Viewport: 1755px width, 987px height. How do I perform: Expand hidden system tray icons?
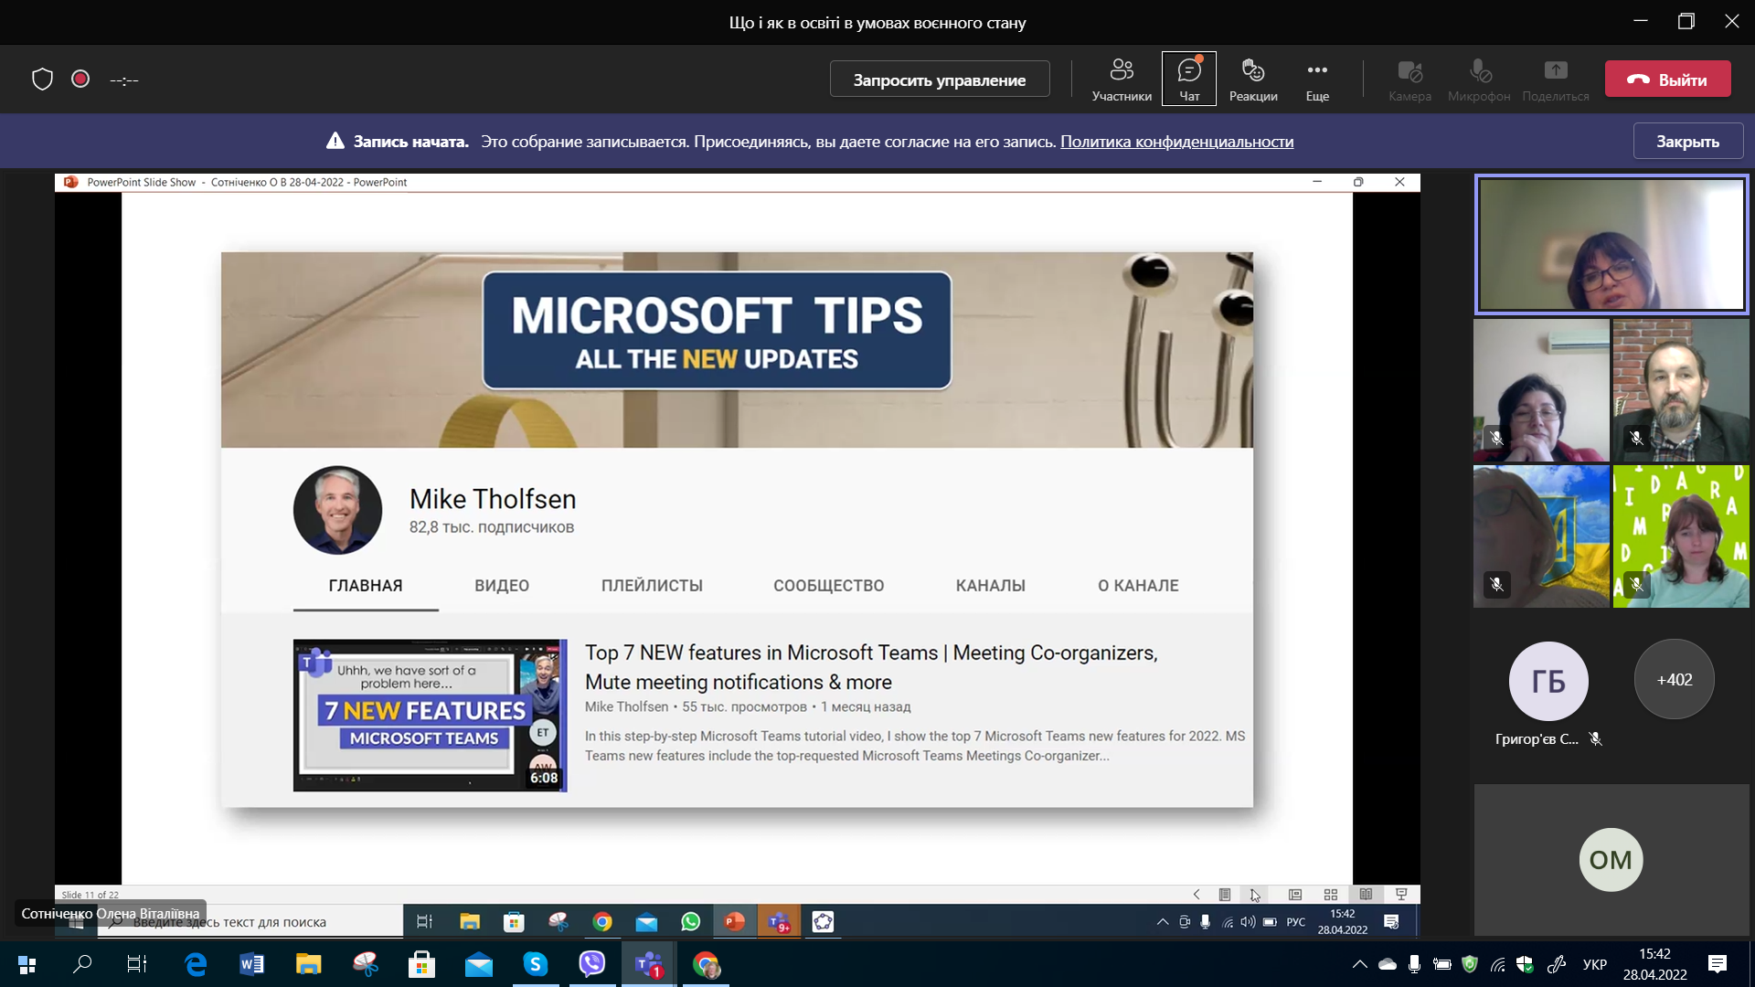click(1360, 964)
